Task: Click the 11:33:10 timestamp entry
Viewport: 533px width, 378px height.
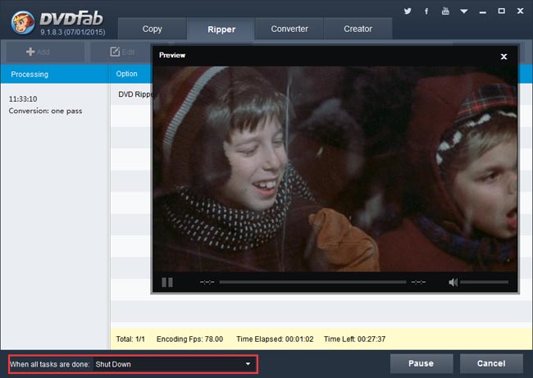Action: (x=23, y=99)
